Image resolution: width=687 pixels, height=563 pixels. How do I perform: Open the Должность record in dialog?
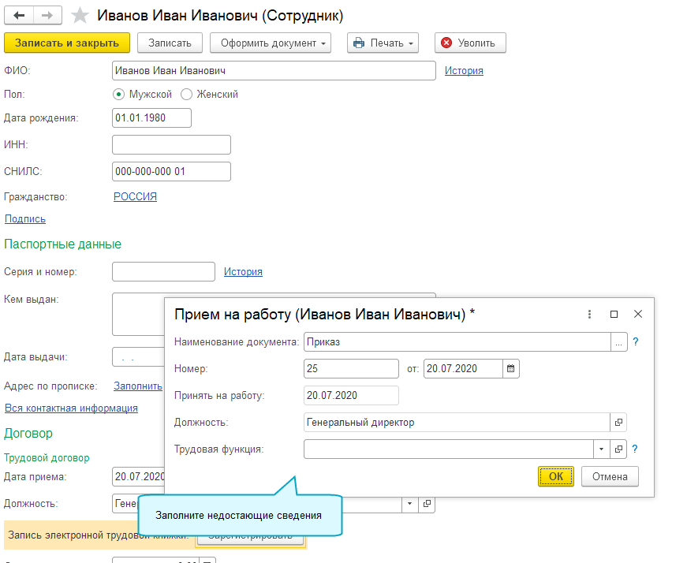[x=618, y=422]
